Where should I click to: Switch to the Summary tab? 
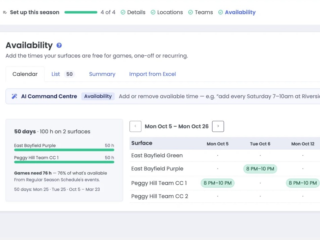pyautogui.click(x=102, y=74)
